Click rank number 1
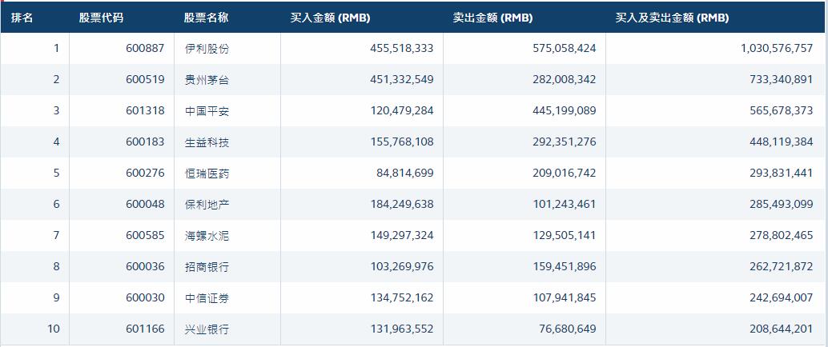The height and width of the screenshot is (347, 828). tap(57, 49)
